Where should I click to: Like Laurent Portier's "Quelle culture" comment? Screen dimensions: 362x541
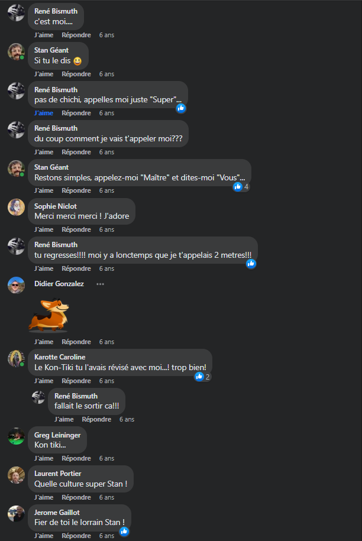tap(44, 497)
